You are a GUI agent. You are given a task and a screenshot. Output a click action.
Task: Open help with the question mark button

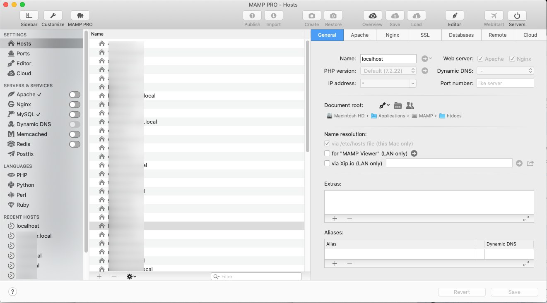pos(13,292)
